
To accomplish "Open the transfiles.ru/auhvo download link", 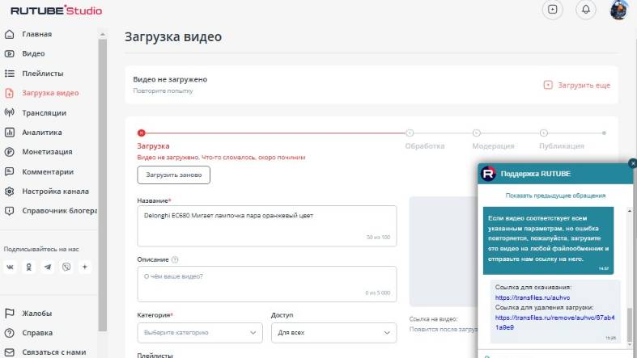I will point(533,297).
